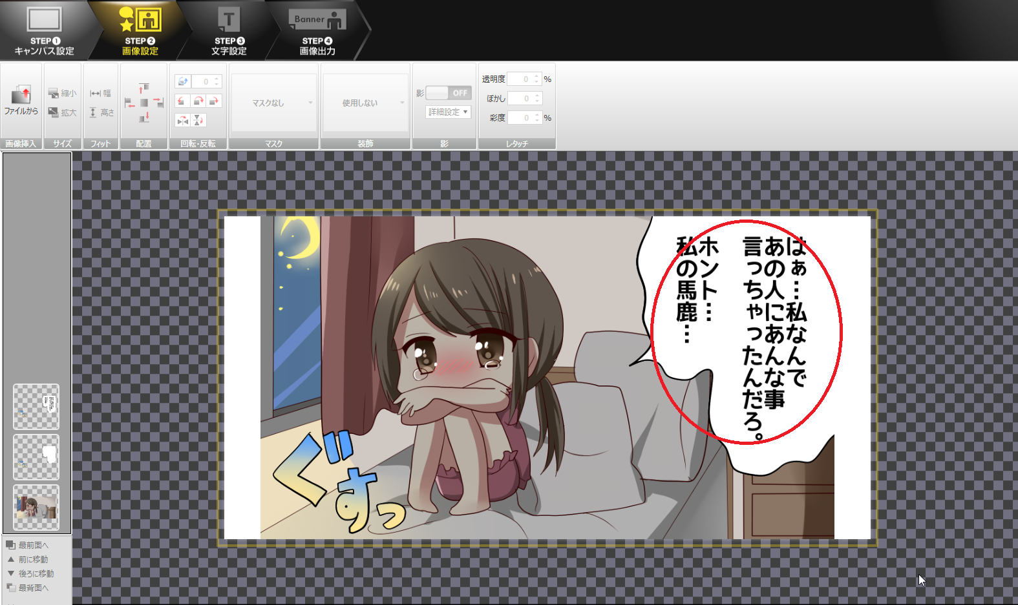Switch to STEP 4 画像出力 tab
1018x605 pixels.
317,30
